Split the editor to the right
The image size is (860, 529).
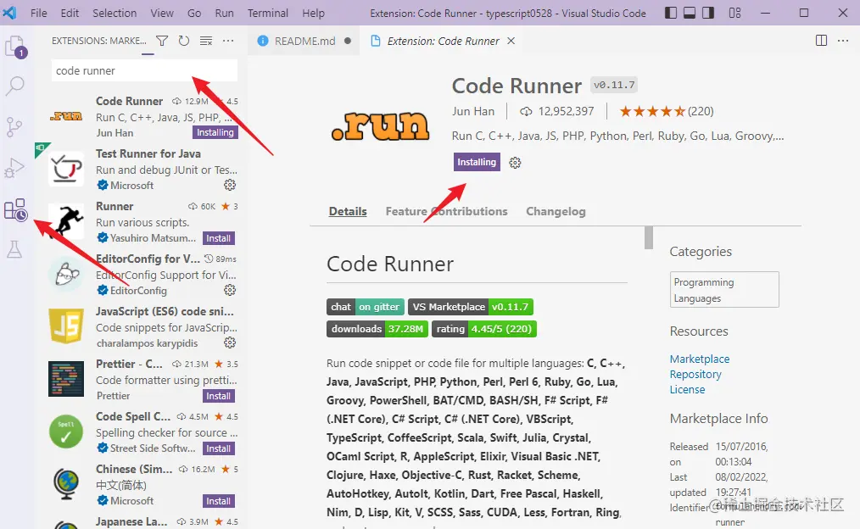[x=821, y=41]
